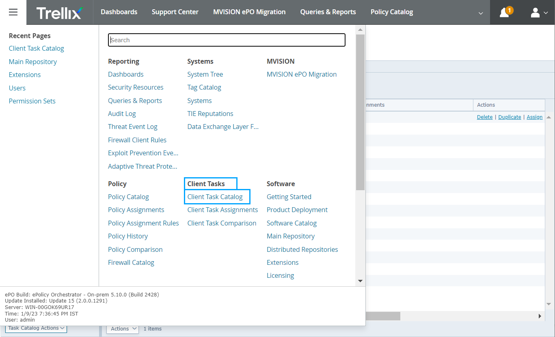
Task: Open the user account menu
Action: pyautogui.click(x=539, y=13)
